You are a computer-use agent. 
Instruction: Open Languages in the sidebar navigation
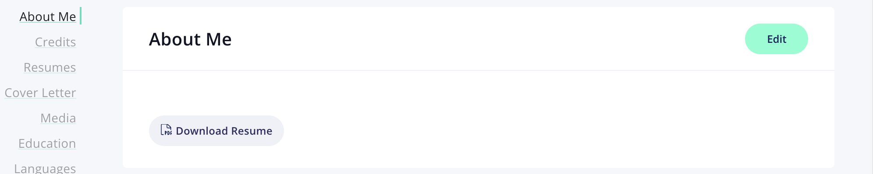(x=45, y=168)
